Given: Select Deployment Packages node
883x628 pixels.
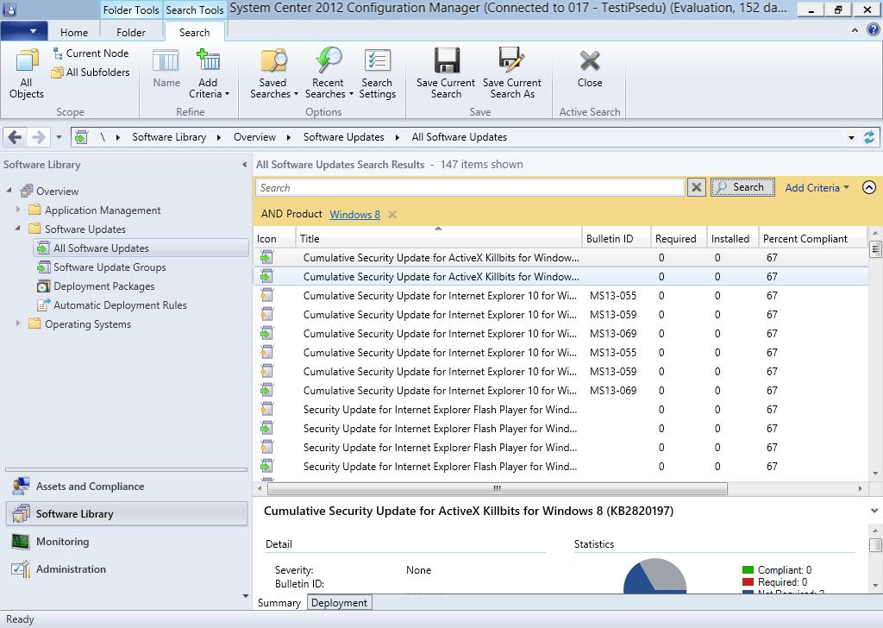Looking at the screenshot, I should coord(103,286).
